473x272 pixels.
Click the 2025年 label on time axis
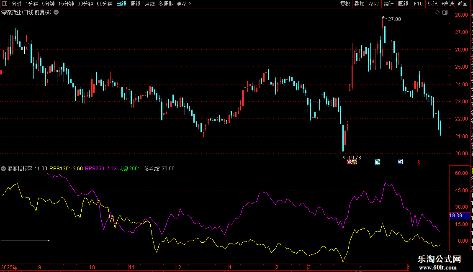pyautogui.click(x=9, y=267)
